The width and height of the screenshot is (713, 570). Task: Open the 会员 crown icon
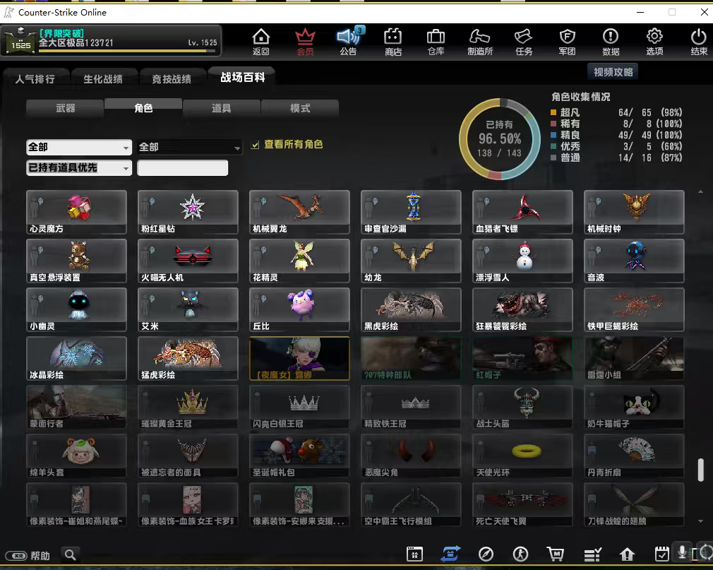[305, 42]
